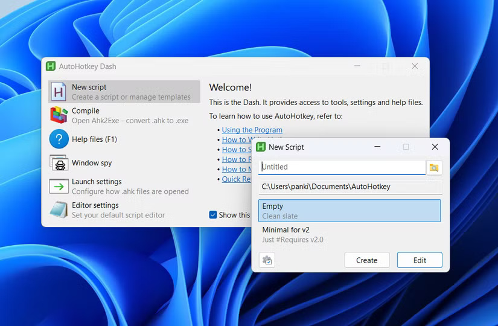Browse for folder with folder icon button
Screen dimensions: 498x326
point(434,167)
